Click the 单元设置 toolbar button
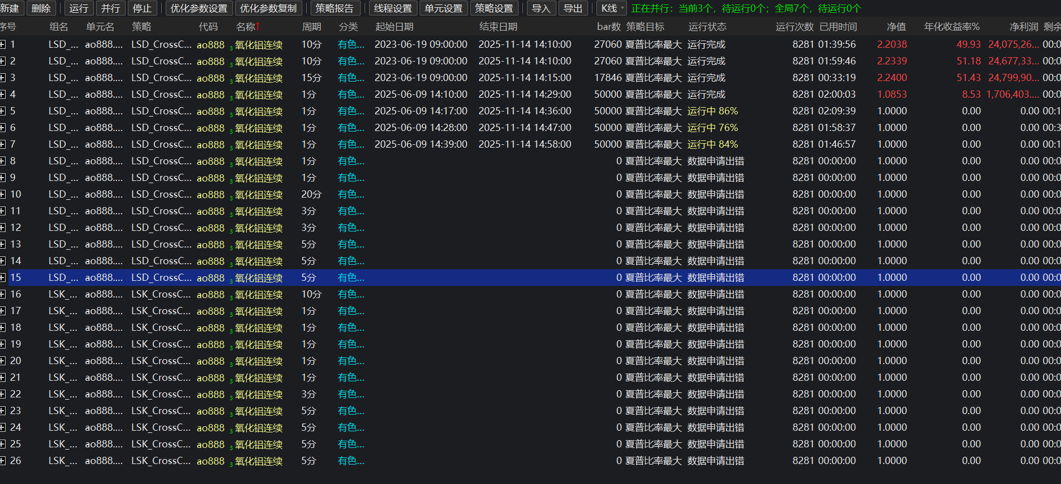Viewport: 1061px width, 484px height. pos(444,8)
